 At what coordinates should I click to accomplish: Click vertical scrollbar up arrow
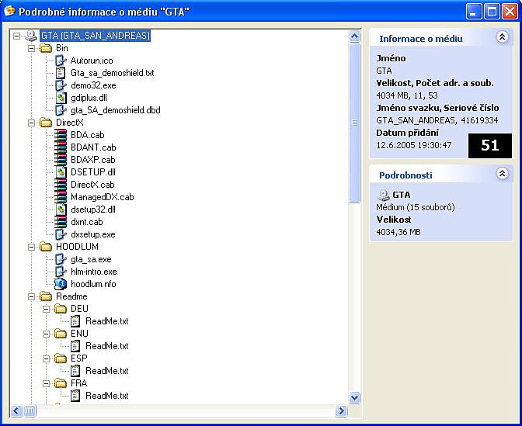pyautogui.click(x=354, y=36)
